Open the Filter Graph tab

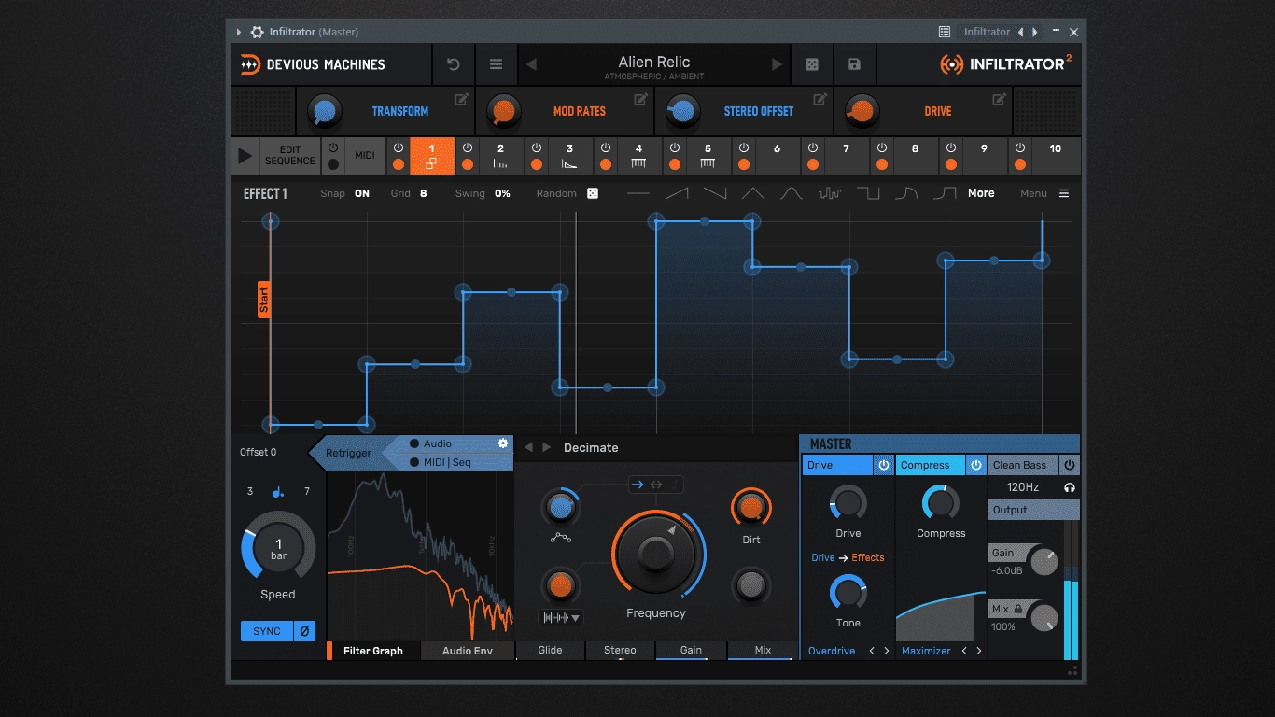click(x=373, y=651)
